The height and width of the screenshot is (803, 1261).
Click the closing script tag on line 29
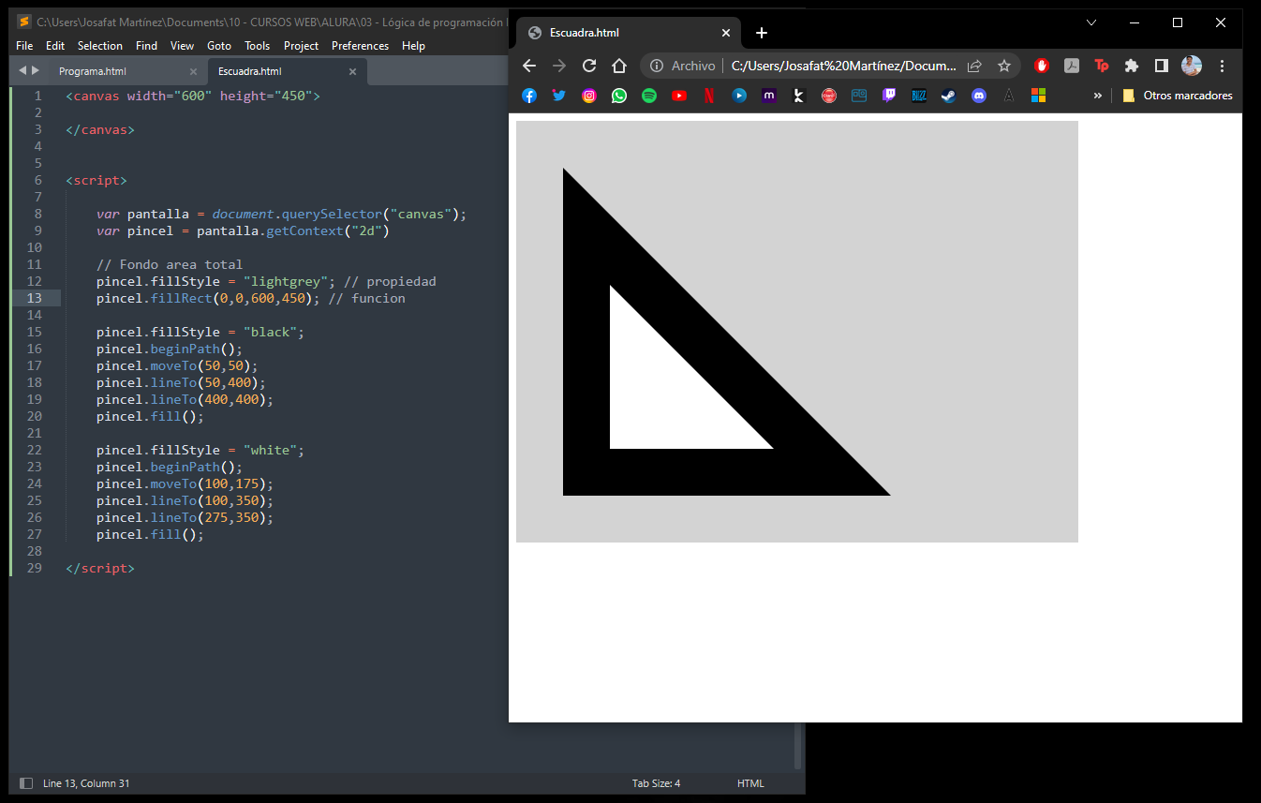(x=100, y=568)
